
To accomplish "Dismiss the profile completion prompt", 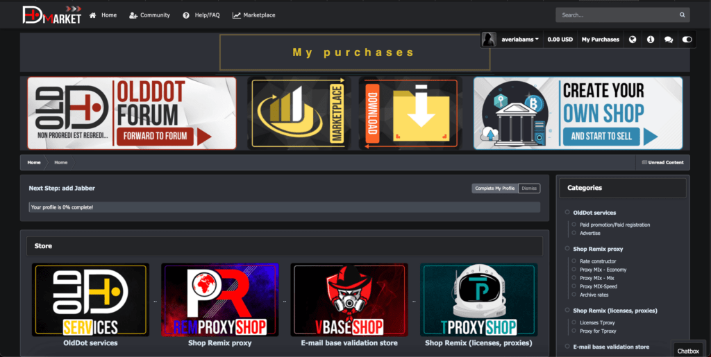I will coord(529,188).
